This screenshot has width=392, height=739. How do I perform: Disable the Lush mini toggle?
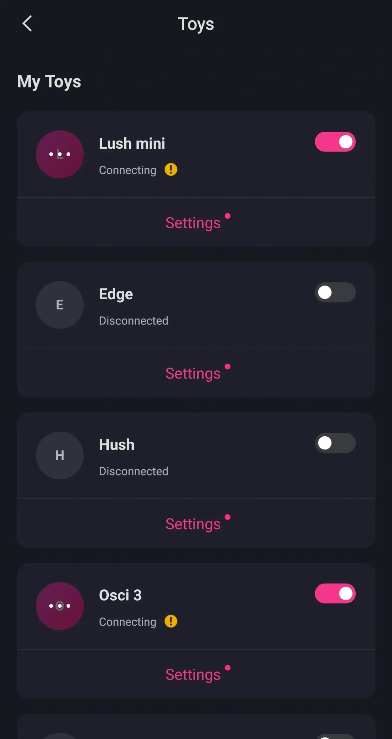tap(335, 142)
